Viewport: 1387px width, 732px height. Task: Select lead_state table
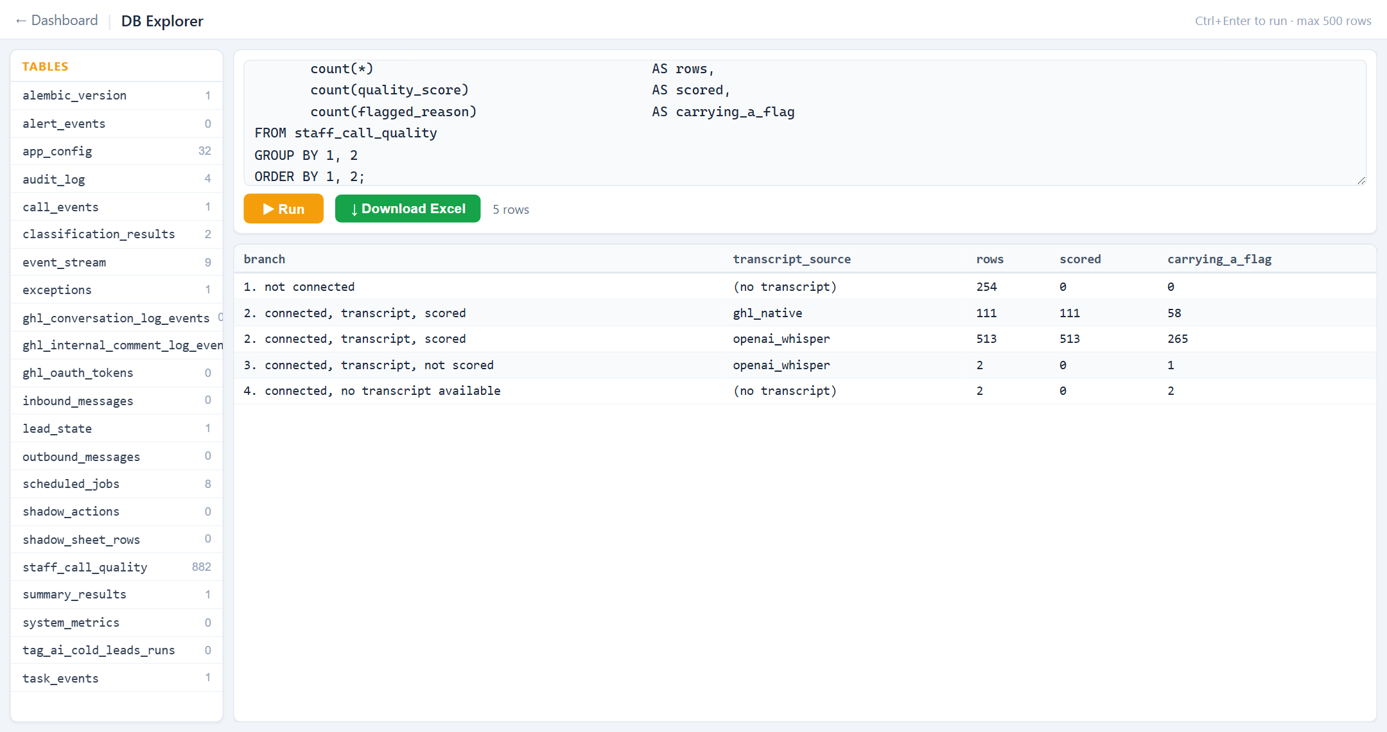pyautogui.click(x=116, y=428)
